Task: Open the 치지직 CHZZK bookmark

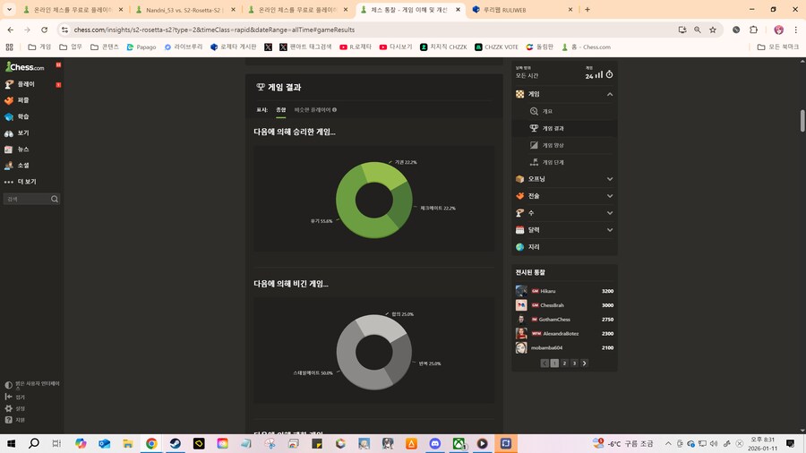Action: [x=443, y=47]
